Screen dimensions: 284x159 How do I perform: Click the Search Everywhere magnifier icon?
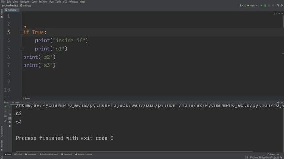pyautogui.click(x=278, y=6)
